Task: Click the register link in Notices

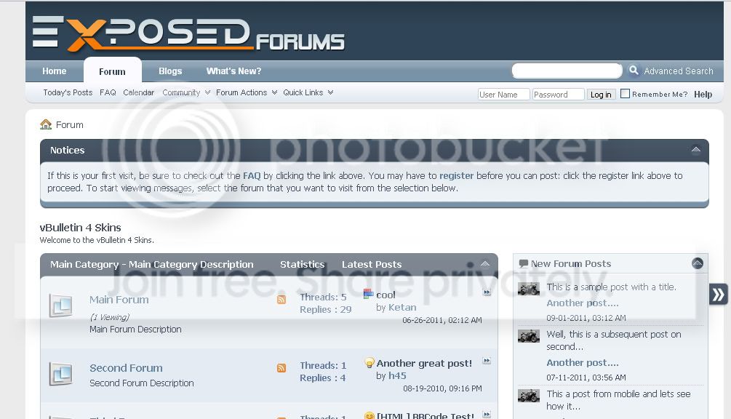Action: [456, 176]
